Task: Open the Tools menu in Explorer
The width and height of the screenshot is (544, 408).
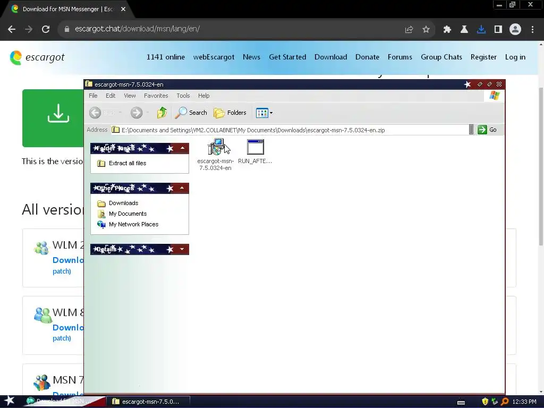Action: coord(183,96)
